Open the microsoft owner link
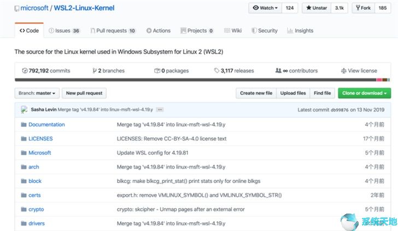Screen dimensions: 398x231 tap(34, 8)
